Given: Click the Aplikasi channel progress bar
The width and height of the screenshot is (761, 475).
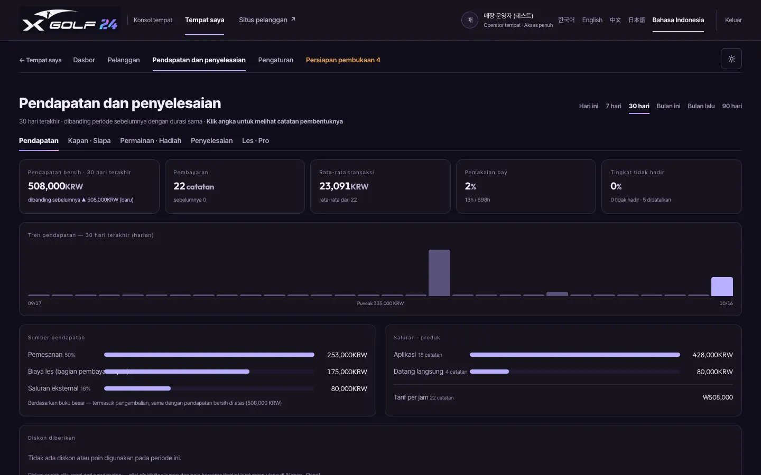Looking at the screenshot, I should [575, 355].
